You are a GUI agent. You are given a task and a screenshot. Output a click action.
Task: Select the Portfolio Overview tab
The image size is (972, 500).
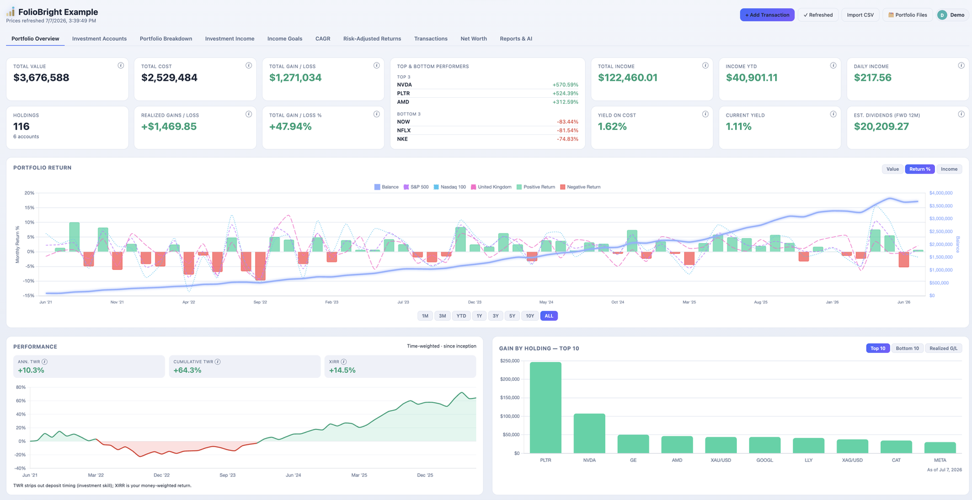click(35, 39)
